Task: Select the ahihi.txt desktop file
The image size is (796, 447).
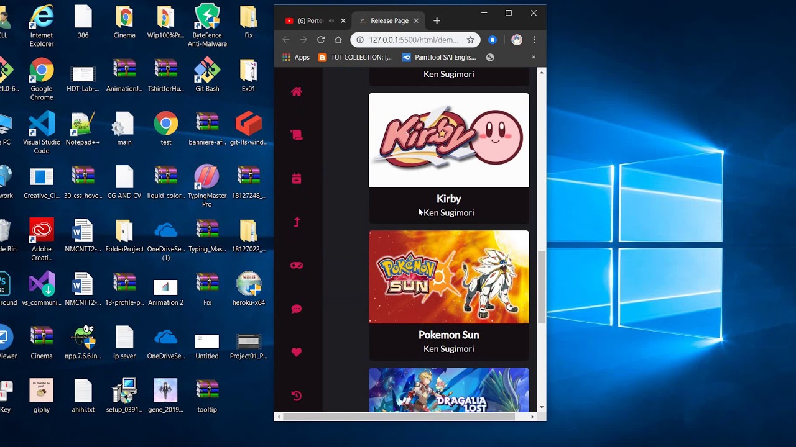Action: tap(83, 395)
